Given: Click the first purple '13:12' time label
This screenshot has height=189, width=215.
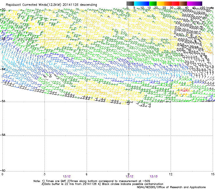Looking at the screenshot, I should tap(67, 176).
